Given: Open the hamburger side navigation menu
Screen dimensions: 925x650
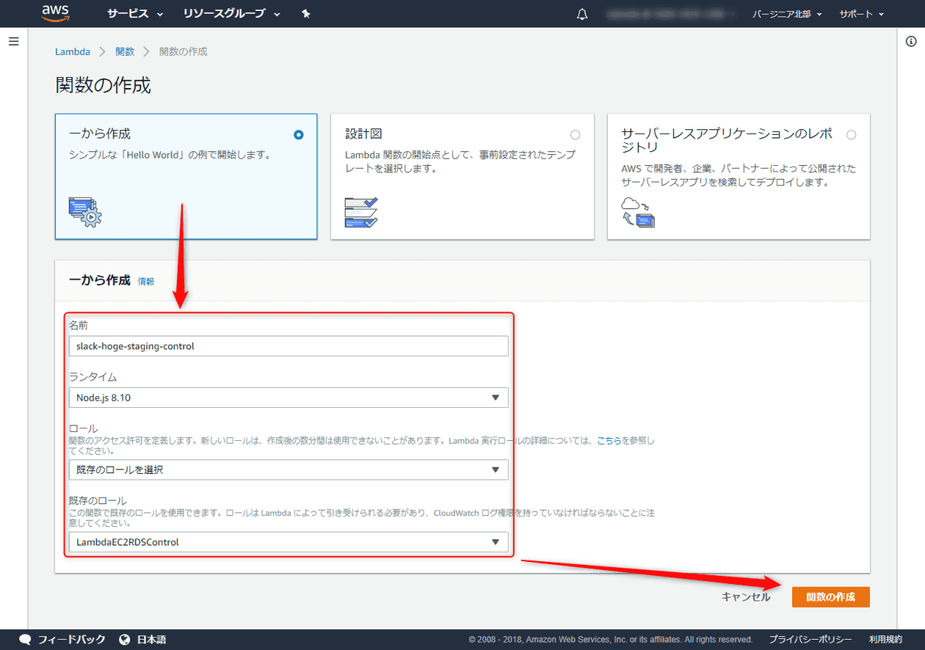Looking at the screenshot, I should coord(13,41).
